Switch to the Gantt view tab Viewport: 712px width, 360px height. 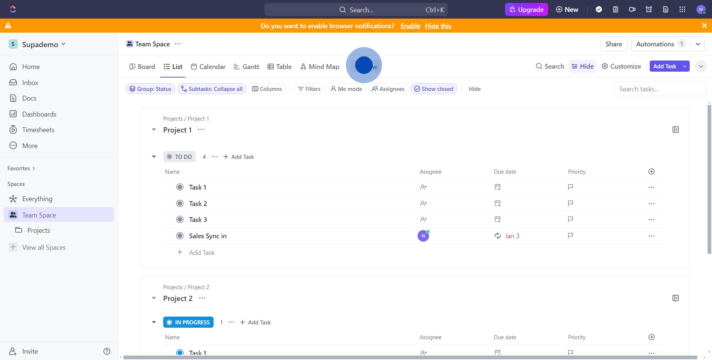tap(246, 67)
